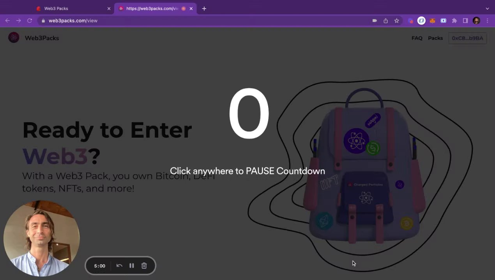Image resolution: width=495 pixels, height=280 pixels.
Task: Bookmark this page with the star icon
Action: click(x=396, y=21)
